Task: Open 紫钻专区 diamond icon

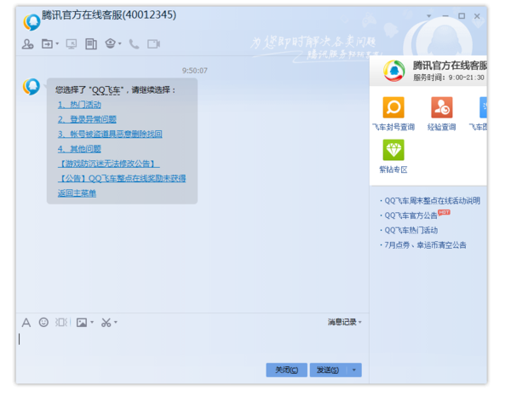Action: (x=393, y=150)
